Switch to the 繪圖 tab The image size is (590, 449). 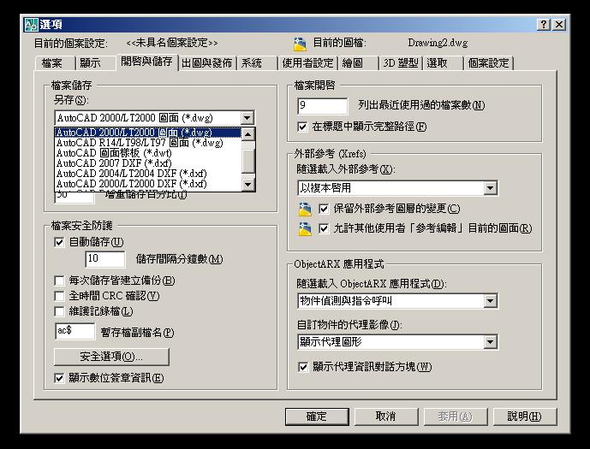(x=358, y=63)
